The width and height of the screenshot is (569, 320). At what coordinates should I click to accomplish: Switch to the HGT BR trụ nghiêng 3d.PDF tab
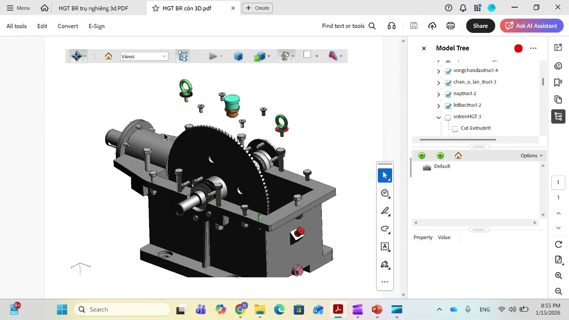93,8
